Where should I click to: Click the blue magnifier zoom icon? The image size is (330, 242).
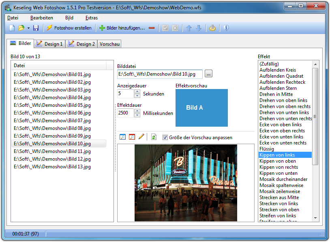point(123,137)
